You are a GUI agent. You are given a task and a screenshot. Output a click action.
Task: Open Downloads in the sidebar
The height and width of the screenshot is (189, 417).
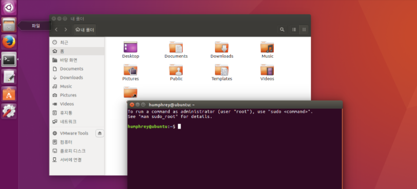click(77, 78)
